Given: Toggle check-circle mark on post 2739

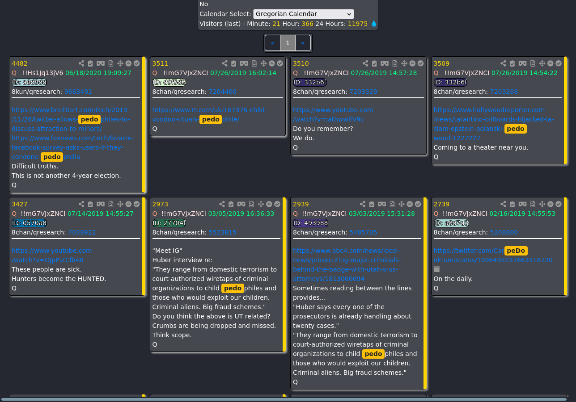Looking at the screenshot, I should click(559, 204).
